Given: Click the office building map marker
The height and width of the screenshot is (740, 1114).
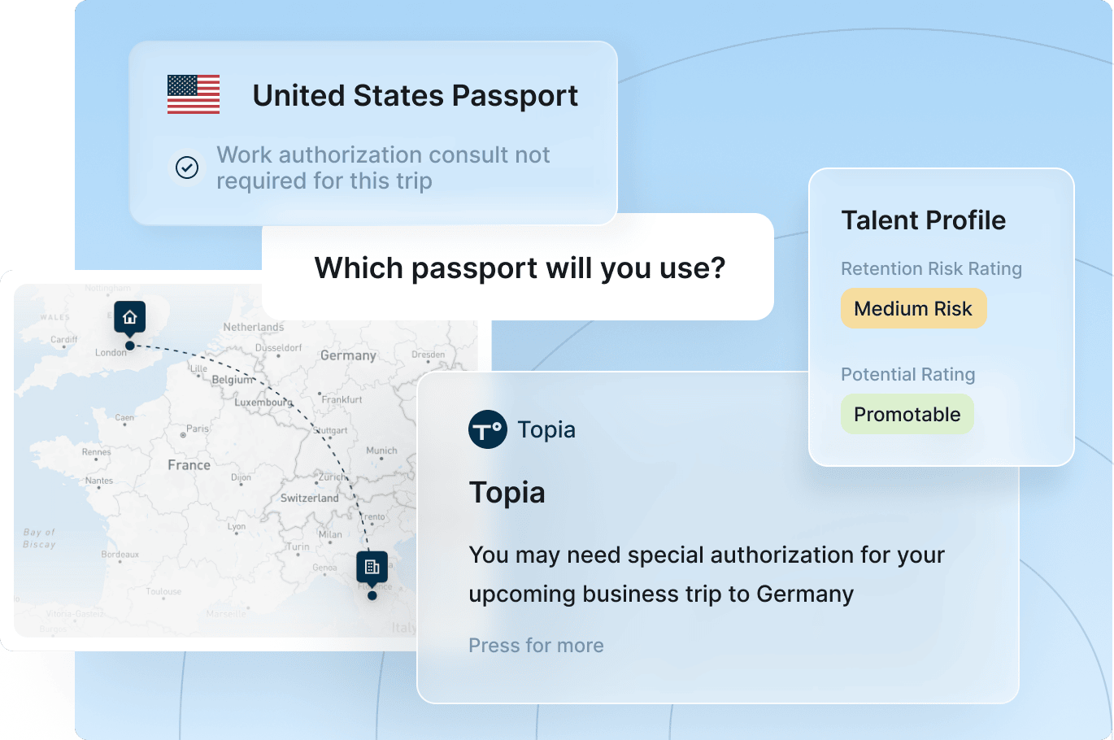Looking at the screenshot, I should tap(372, 567).
